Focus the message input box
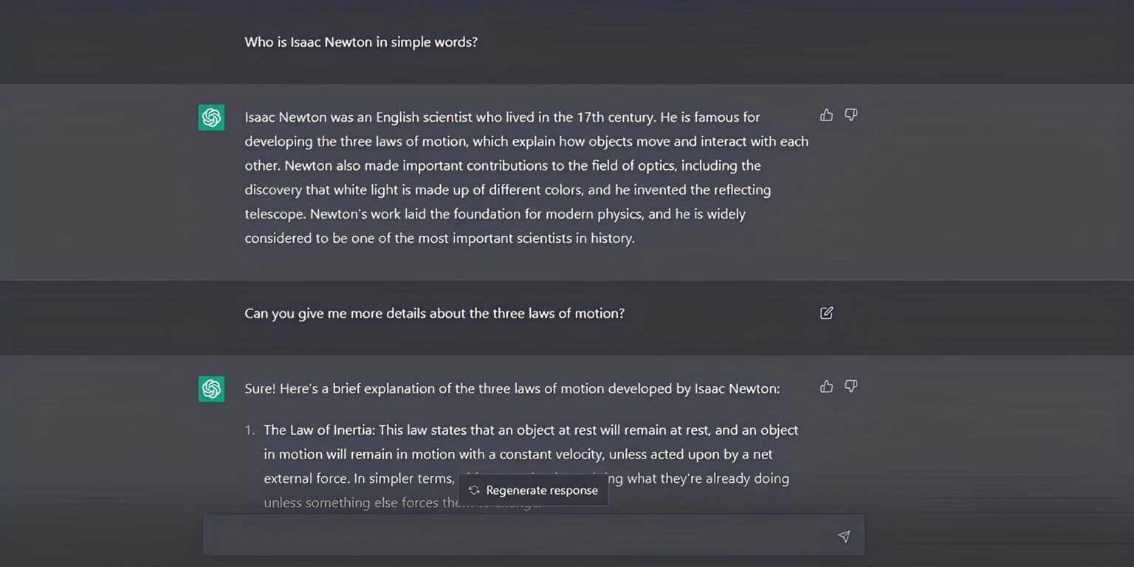 517,536
